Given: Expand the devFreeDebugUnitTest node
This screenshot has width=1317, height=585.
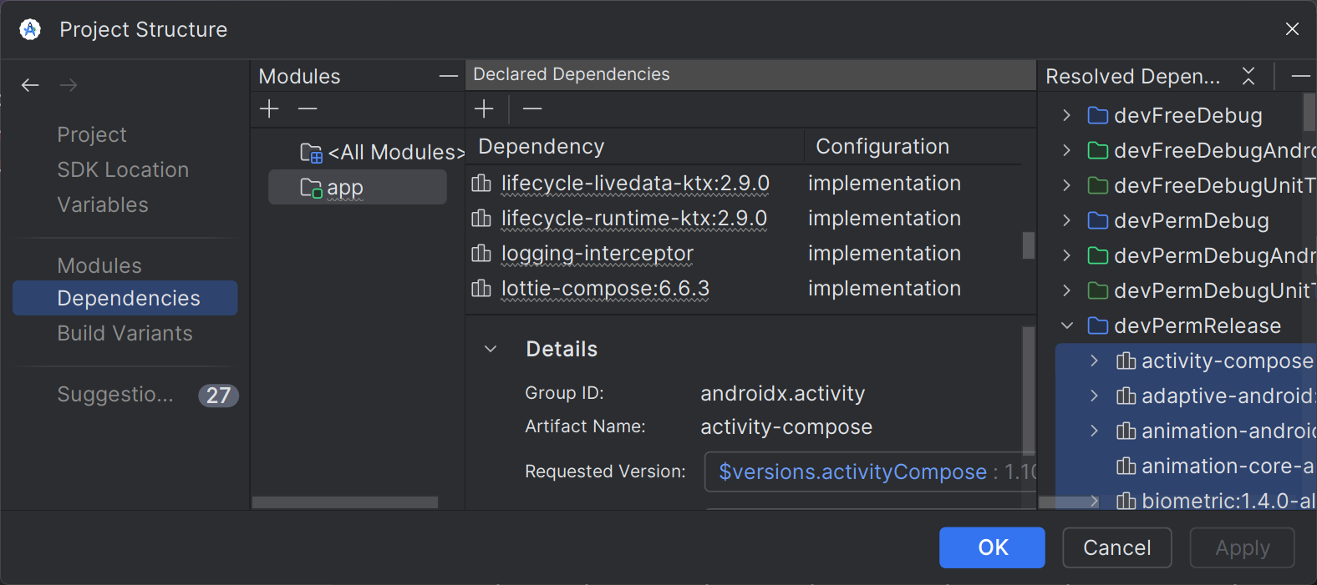Looking at the screenshot, I should pos(1066,185).
